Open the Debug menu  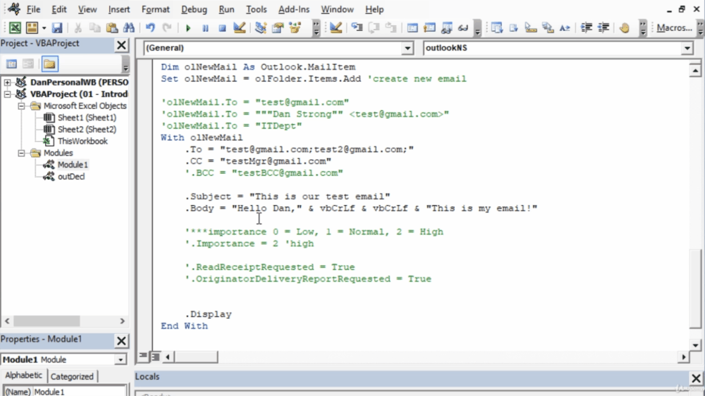194,9
